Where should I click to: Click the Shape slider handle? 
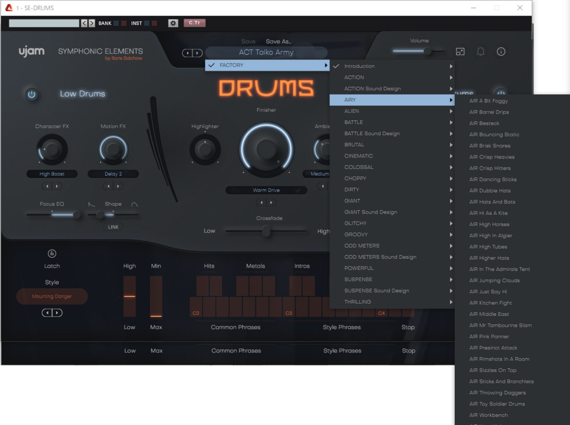click(x=100, y=215)
